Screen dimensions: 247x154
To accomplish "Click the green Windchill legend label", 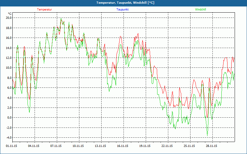I will tap(200, 10).
